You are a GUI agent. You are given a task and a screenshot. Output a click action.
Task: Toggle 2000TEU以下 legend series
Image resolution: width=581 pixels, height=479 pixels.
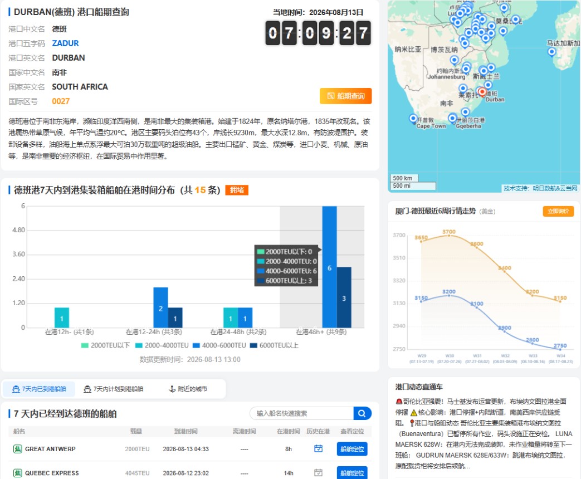pyautogui.click(x=105, y=345)
